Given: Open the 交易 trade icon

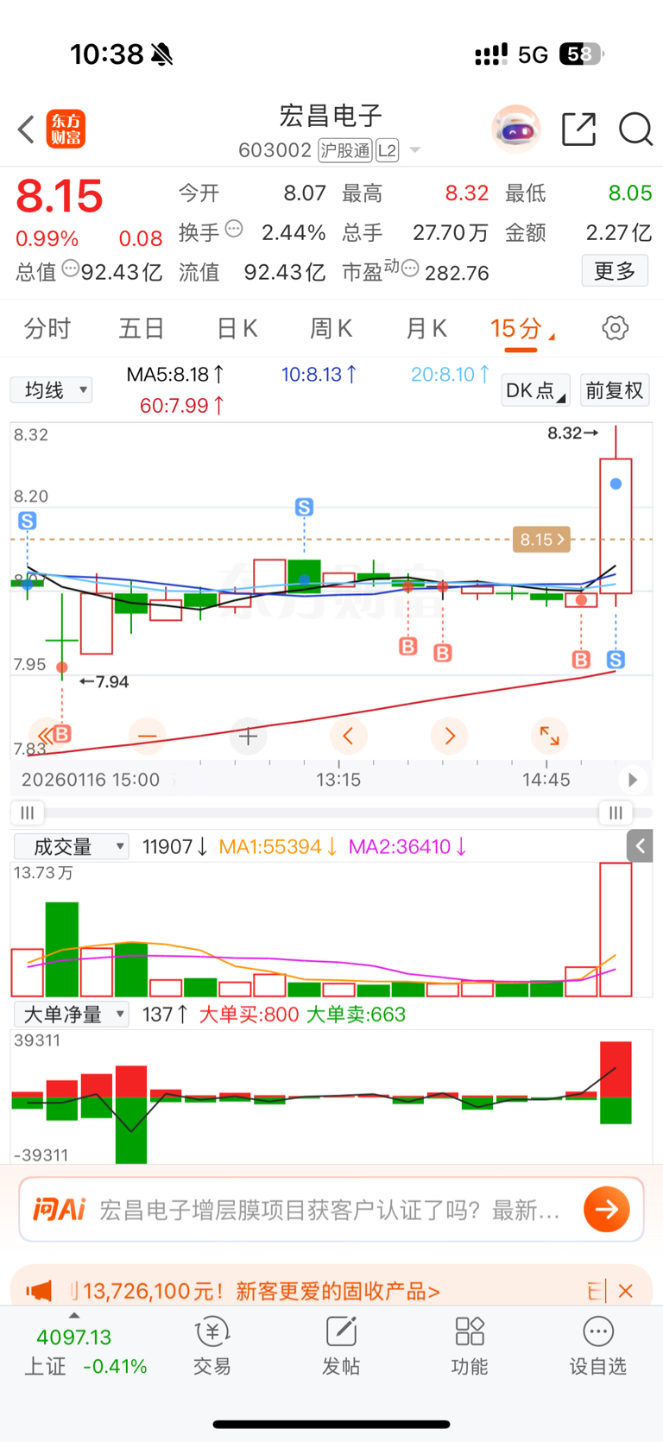Looking at the screenshot, I should [x=212, y=1347].
